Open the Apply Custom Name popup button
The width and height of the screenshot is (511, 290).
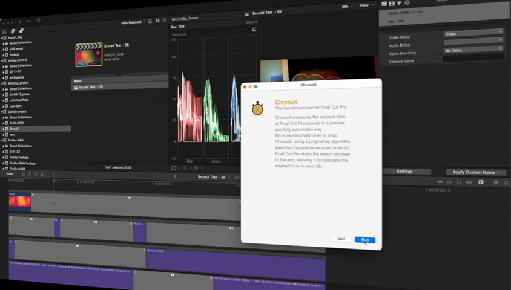click(x=476, y=172)
